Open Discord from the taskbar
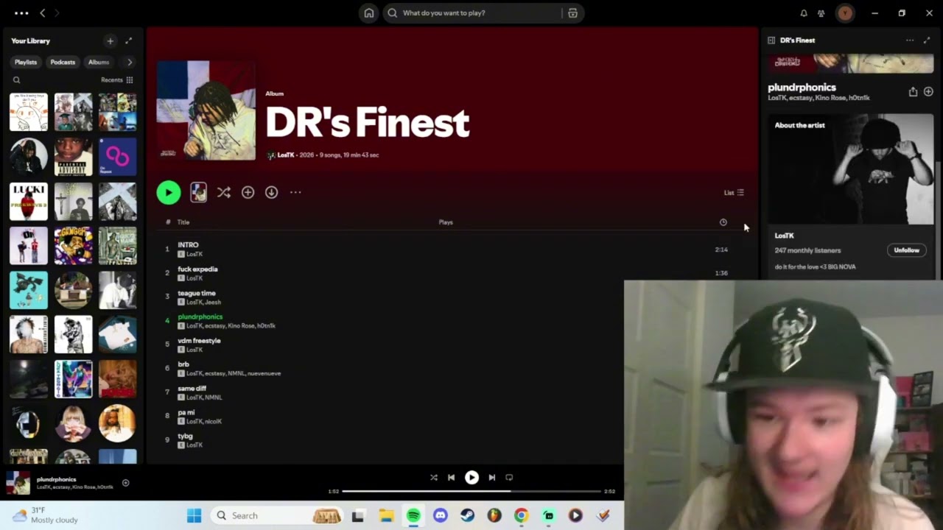This screenshot has width=943, height=530. 441,516
